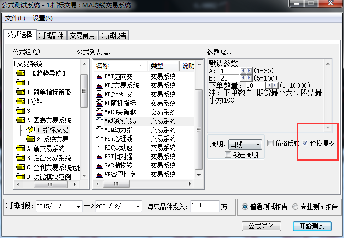Click the 说明 column header
The image size is (344, 238).
click(x=187, y=65)
